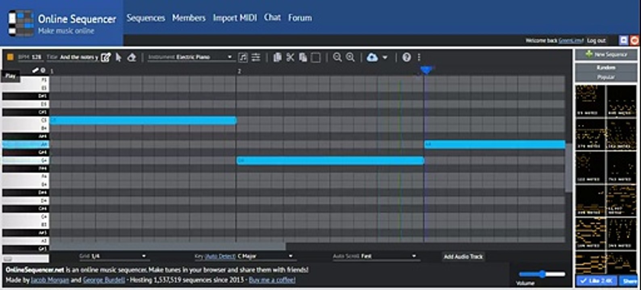Click the scissors cut icon
The image size is (641, 290).
(x=290, y=57)
